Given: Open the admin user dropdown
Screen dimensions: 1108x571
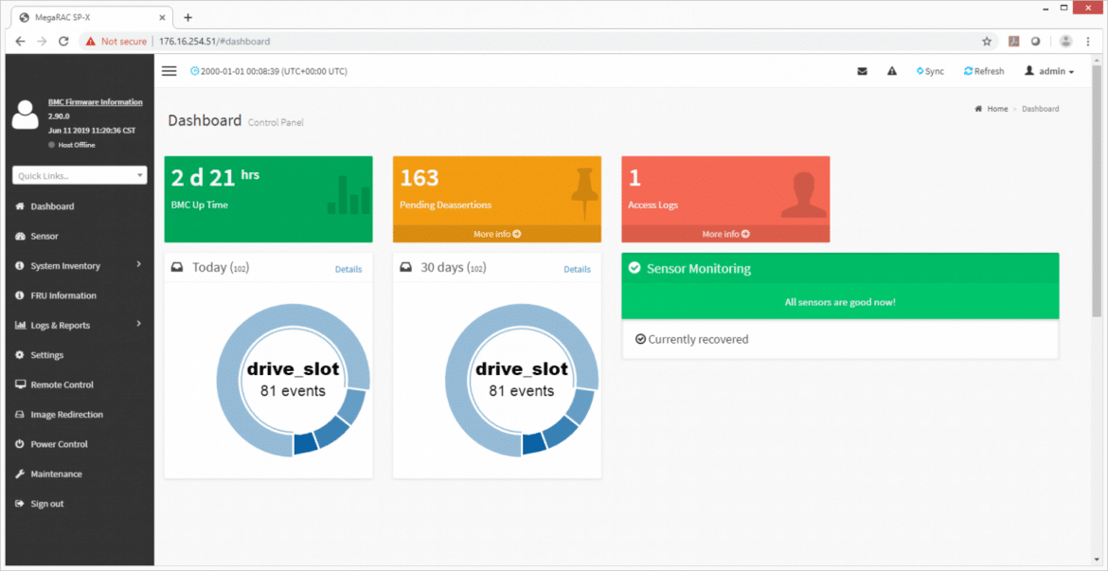Looking at the screenshot, I should coord(1049,71).
